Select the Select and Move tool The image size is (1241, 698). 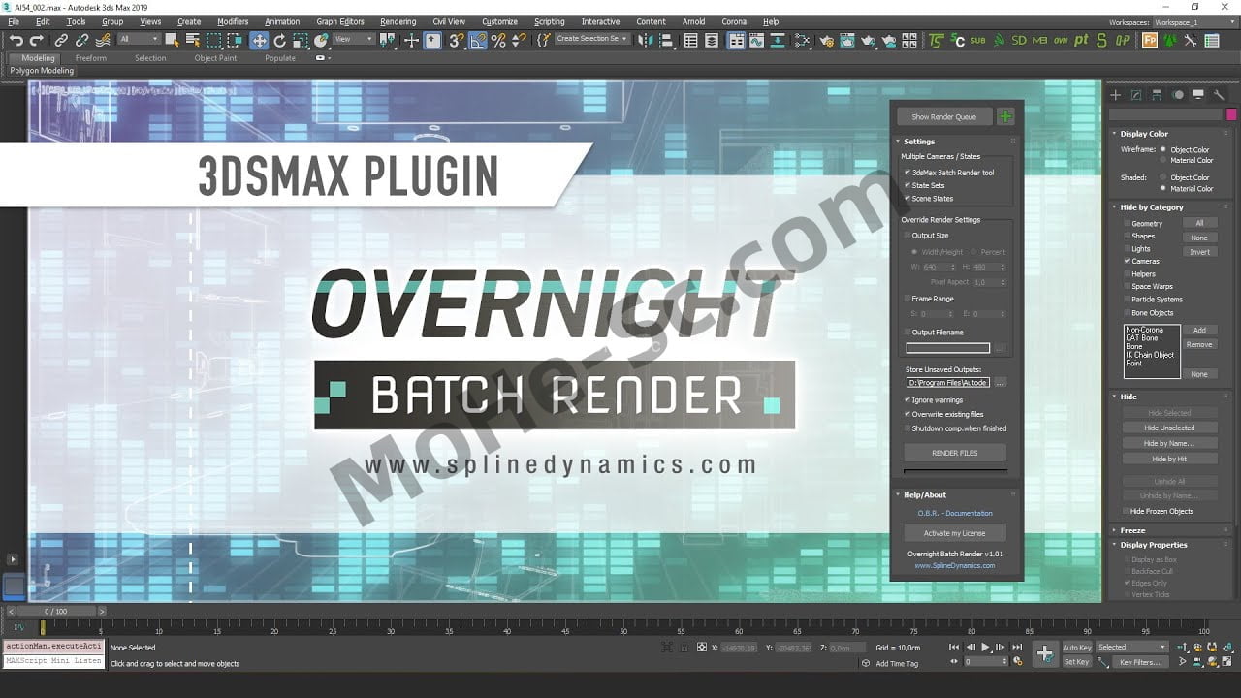point(259,40)
